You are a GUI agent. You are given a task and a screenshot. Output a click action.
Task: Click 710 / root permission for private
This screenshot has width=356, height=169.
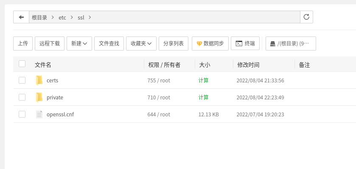(x=159, y=97)
